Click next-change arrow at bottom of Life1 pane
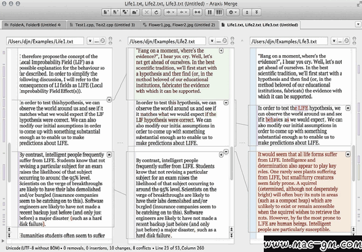 click(x=9, y=235)
